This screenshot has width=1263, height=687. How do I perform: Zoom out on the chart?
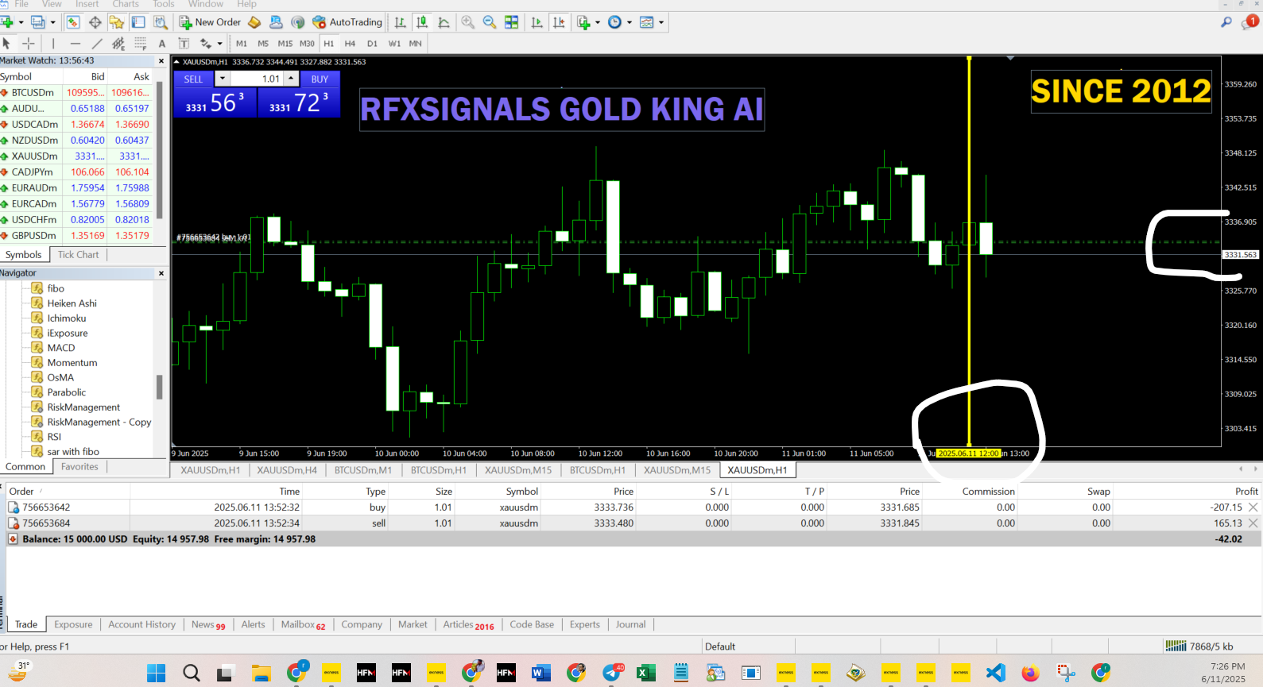[x=490, y=22]
